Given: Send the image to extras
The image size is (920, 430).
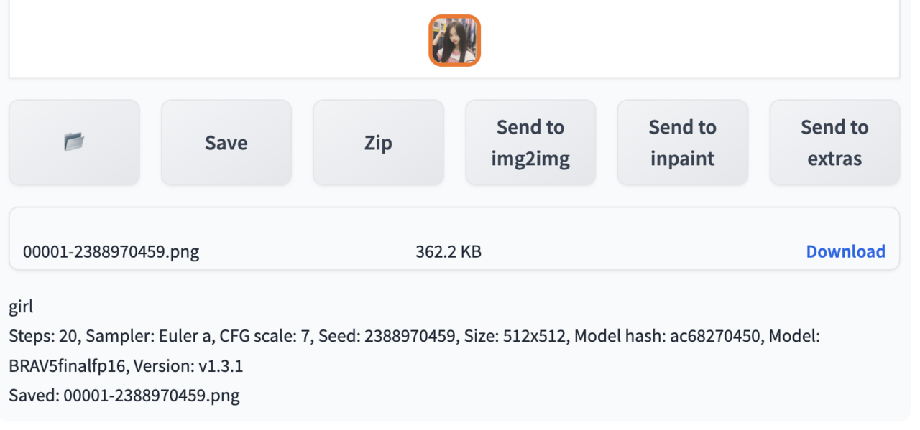Looking at the screenshot, I should pyautogui.click(x=834, y=142).
